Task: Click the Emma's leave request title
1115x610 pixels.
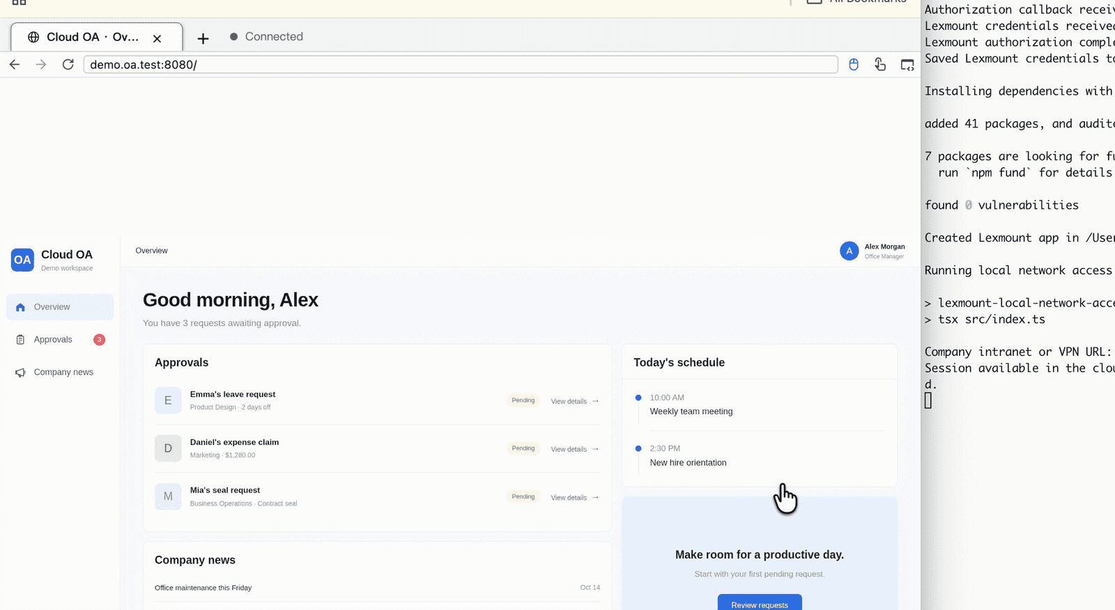Action: [233, 394]
